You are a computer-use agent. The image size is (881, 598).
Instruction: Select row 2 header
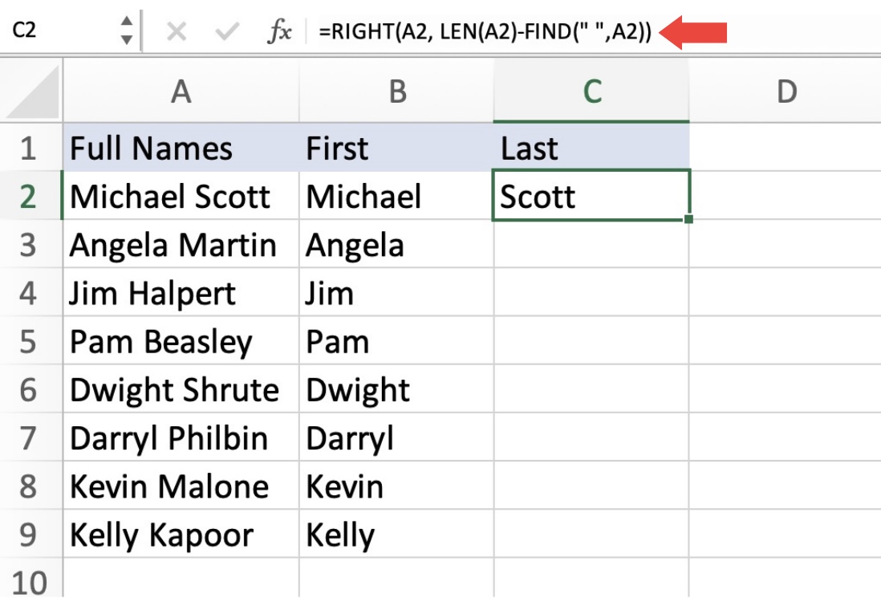click(30, 196)
